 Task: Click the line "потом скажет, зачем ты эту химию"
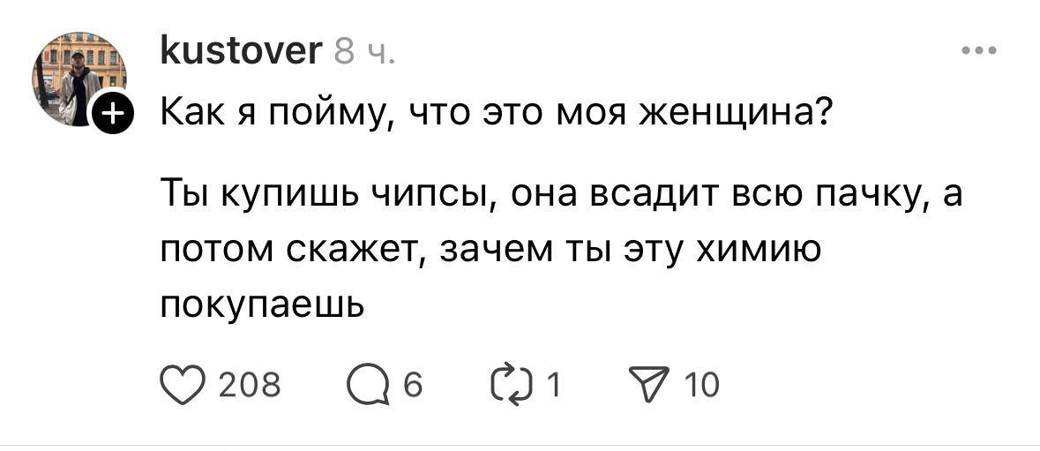(490, 250)
